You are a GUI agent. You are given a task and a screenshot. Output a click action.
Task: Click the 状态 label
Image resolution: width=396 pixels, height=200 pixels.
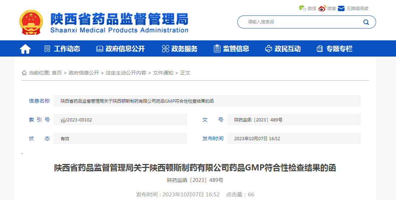point(39,138)
